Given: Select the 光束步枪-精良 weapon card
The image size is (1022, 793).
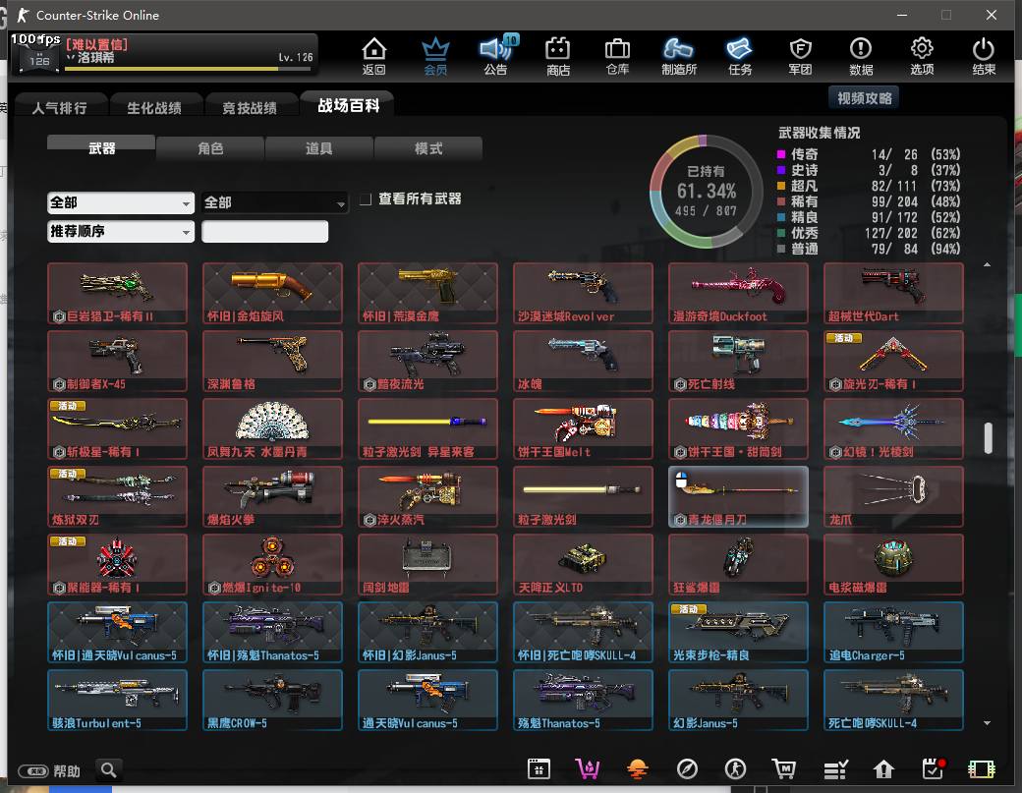Looking at the screenshot, I should pyautogui.click(x=738, y=632).
